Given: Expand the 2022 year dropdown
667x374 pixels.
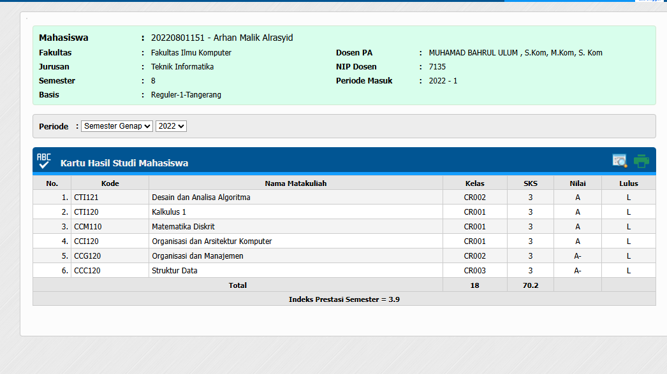Looking at the screenshot, I should [171, 126].
